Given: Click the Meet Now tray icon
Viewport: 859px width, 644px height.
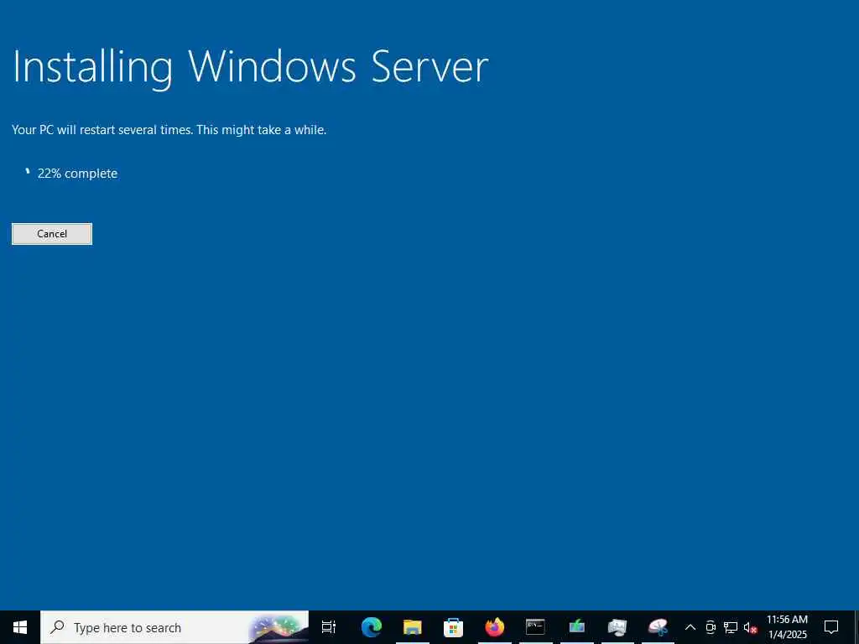Looking at the screenshot, I should [711, 627].
